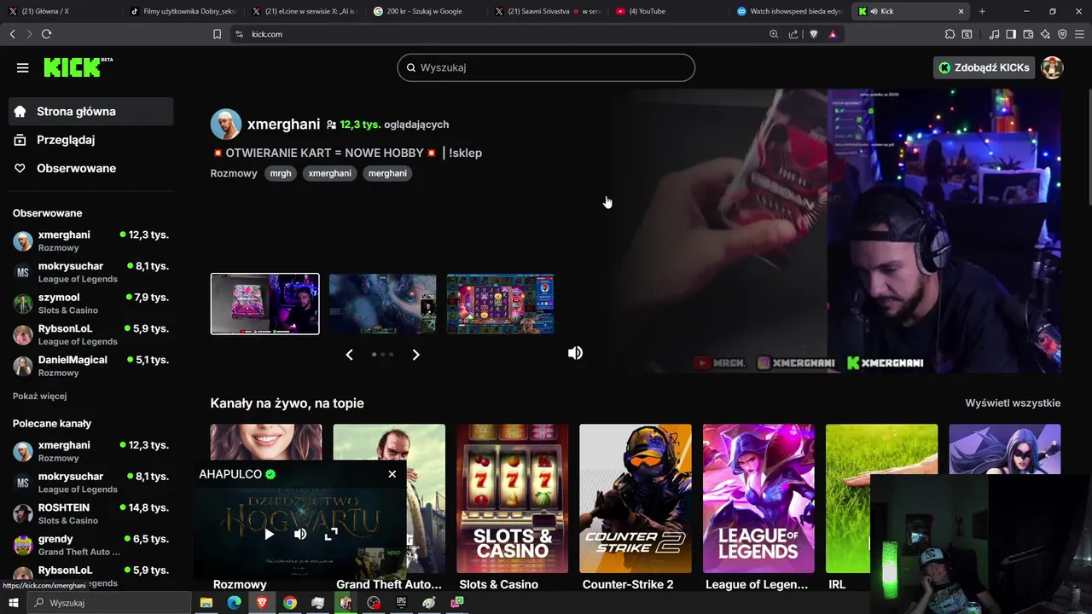Open xmerghani streamer avatar
1092x614 pixels.
pos(226,124)
